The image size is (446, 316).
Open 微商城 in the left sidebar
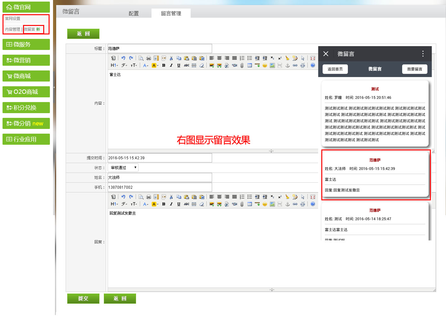(x=26, y=76)
